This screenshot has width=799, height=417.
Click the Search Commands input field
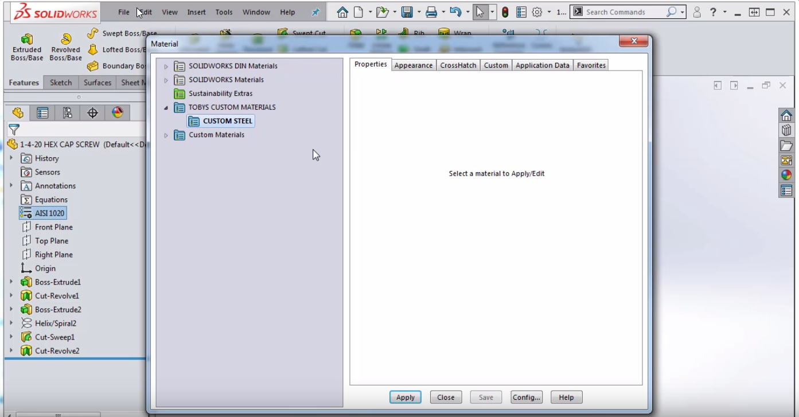(625, 12)
